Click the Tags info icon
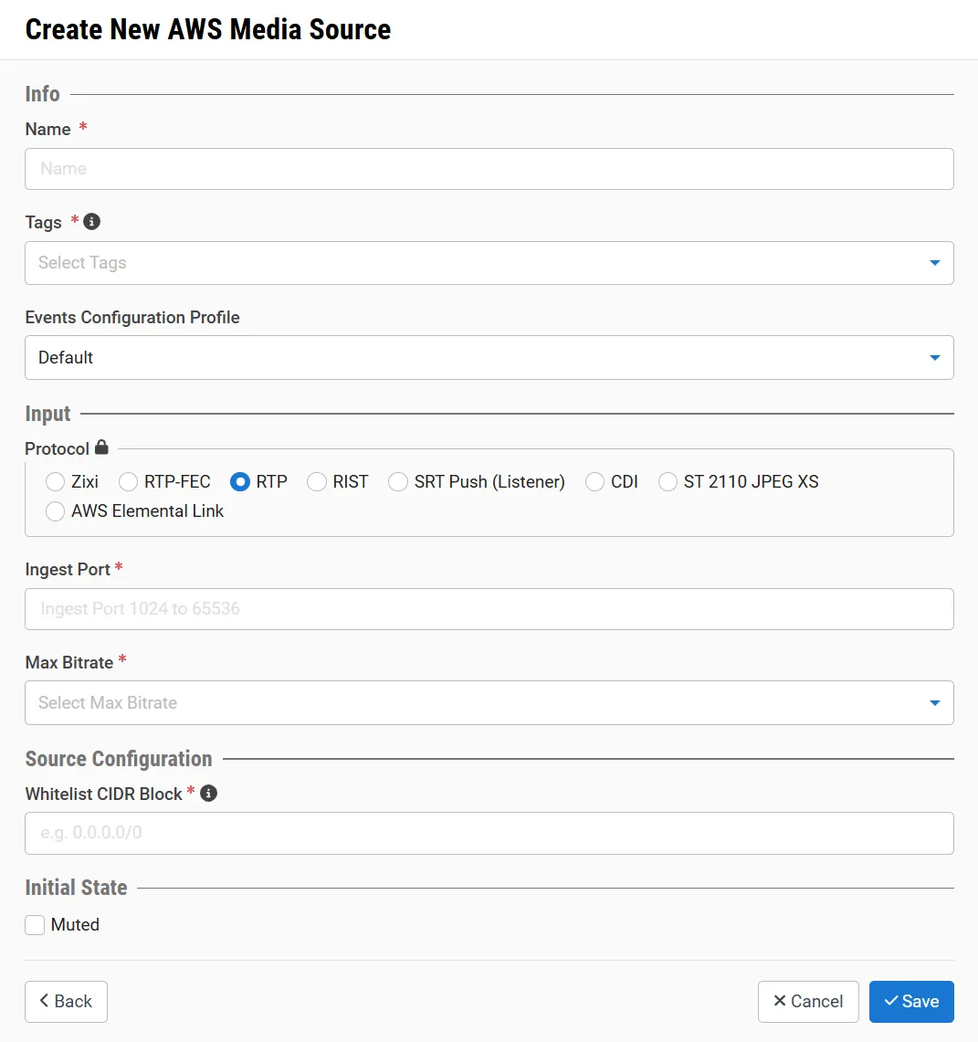Viewport: 978px width, 1042px height. (91, 222)
